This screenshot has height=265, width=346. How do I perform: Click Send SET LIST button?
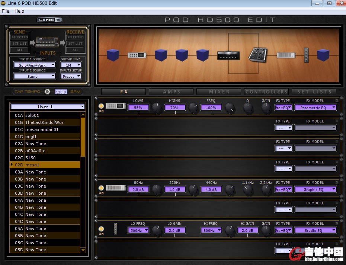(20, 44)
